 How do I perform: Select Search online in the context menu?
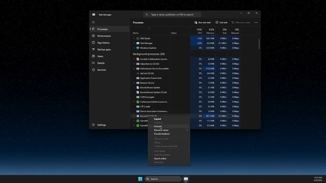169,159
